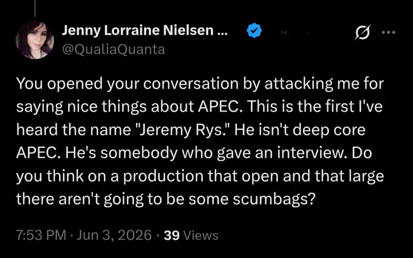Open the @QualiaQuanta handle link
This screenshot has height=258, width=413.
[x=113, y=49]
